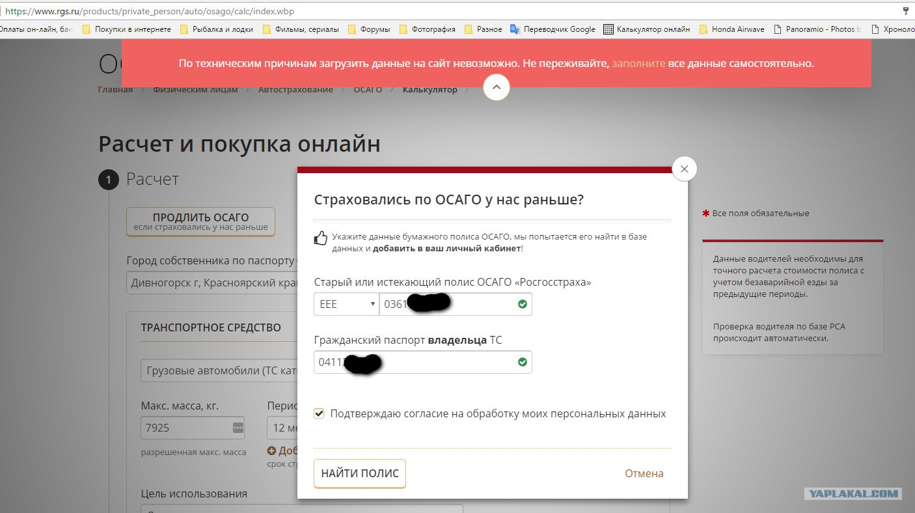Click green checkmark in policy number field
Screen dimensions: 915x513
coord(522,304)
